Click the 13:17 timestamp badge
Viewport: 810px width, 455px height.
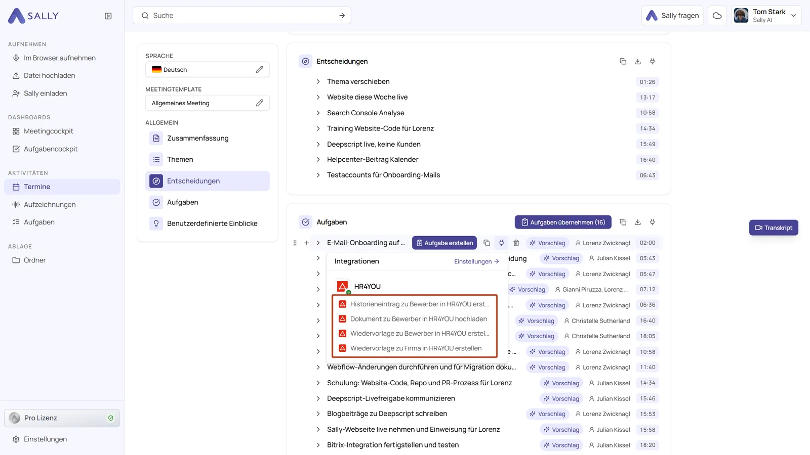pyautogui.click(x=647, y=98)
